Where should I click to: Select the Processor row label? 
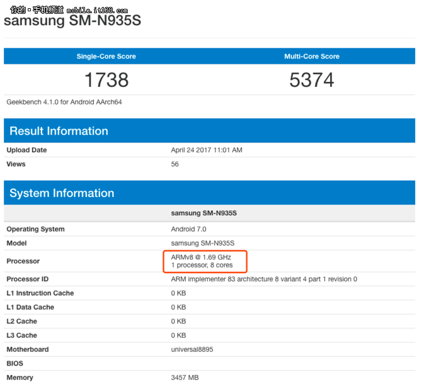click(x=23, y=261)
